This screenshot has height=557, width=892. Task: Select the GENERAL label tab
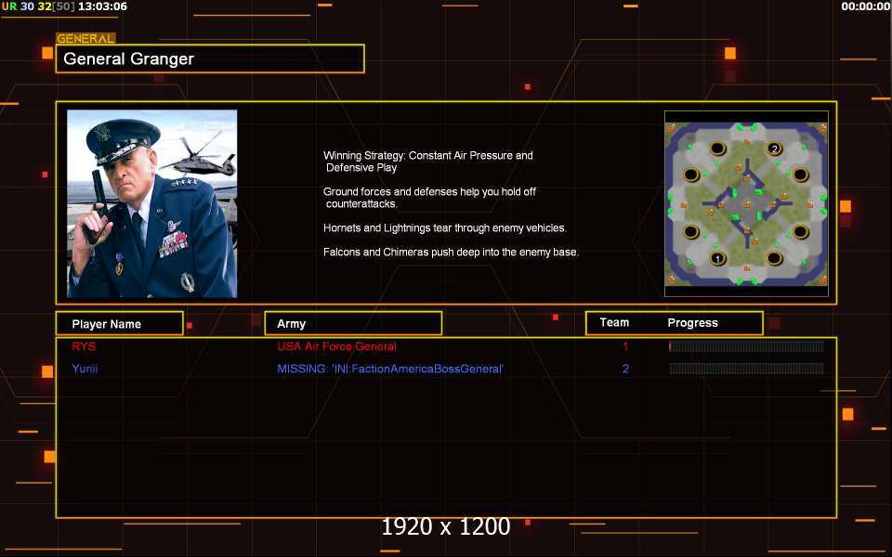coord(85,39)
